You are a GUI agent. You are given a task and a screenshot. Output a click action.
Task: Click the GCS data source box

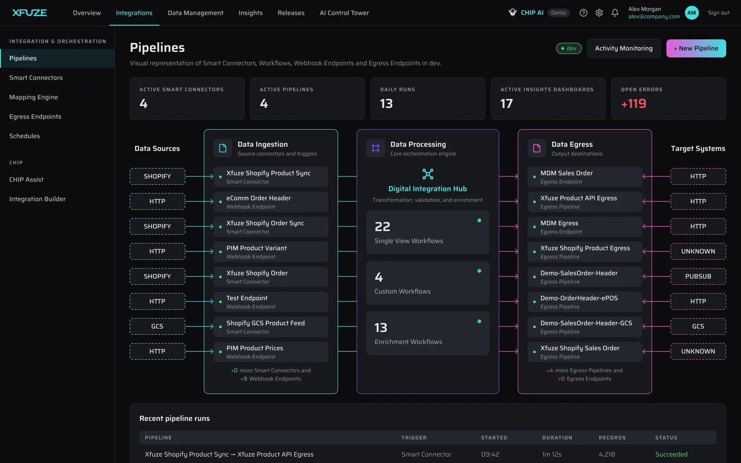click(157, 326)
